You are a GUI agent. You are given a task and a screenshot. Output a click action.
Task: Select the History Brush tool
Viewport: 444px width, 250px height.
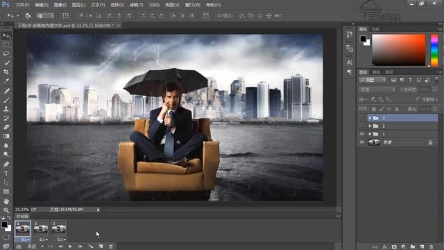(6, 118)
